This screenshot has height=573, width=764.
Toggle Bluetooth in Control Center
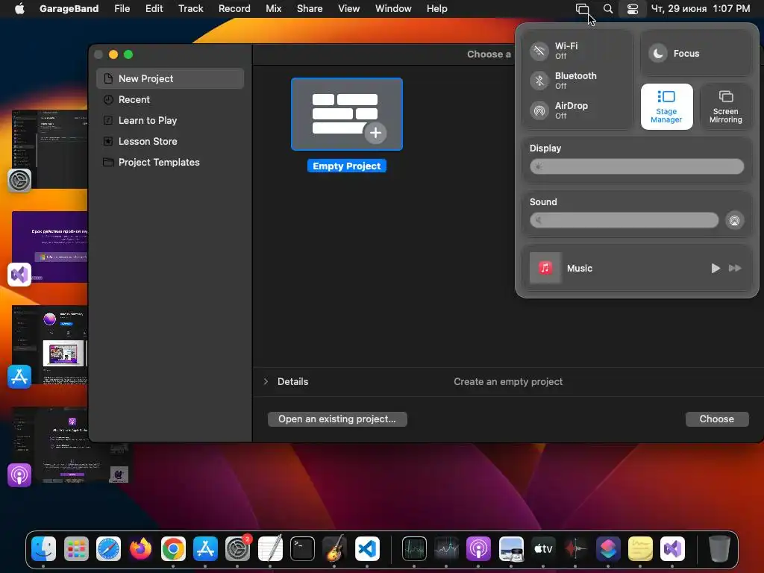pyautogui.click(x=539, y=81)
